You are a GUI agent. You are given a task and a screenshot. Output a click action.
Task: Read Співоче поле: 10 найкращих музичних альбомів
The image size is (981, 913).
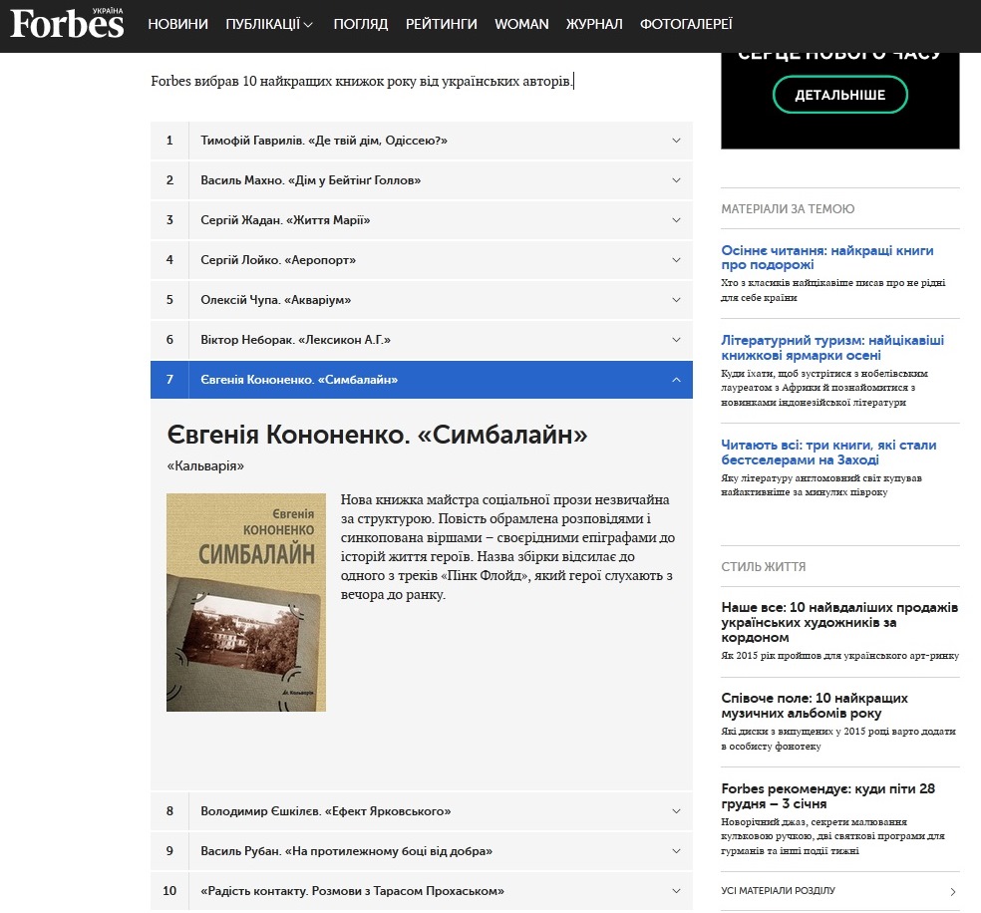pos(815,706)
